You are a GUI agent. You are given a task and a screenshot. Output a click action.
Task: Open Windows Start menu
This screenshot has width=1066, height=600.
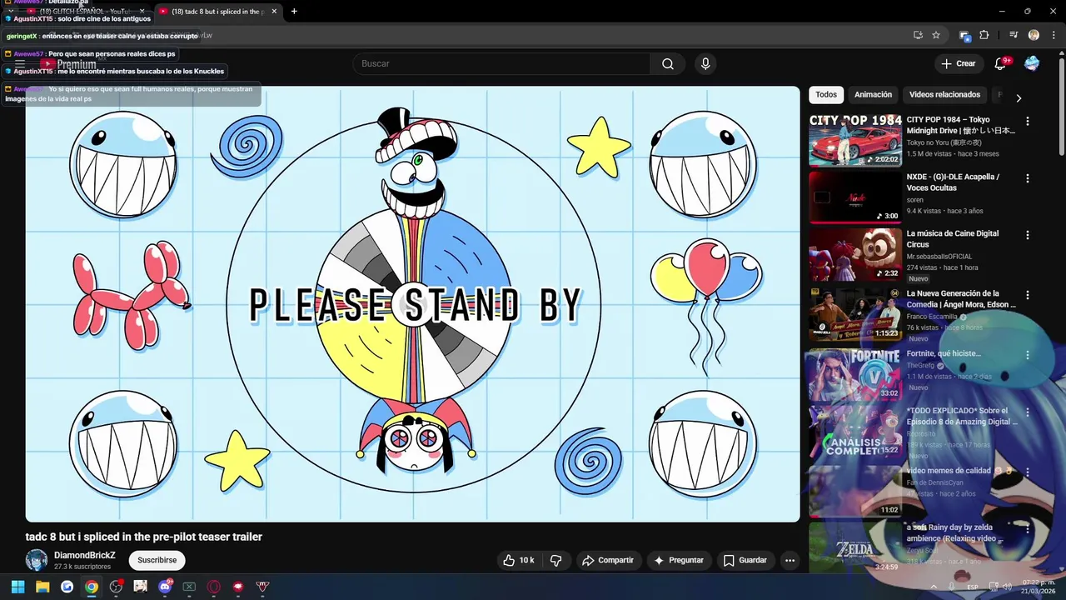[17, 587]
